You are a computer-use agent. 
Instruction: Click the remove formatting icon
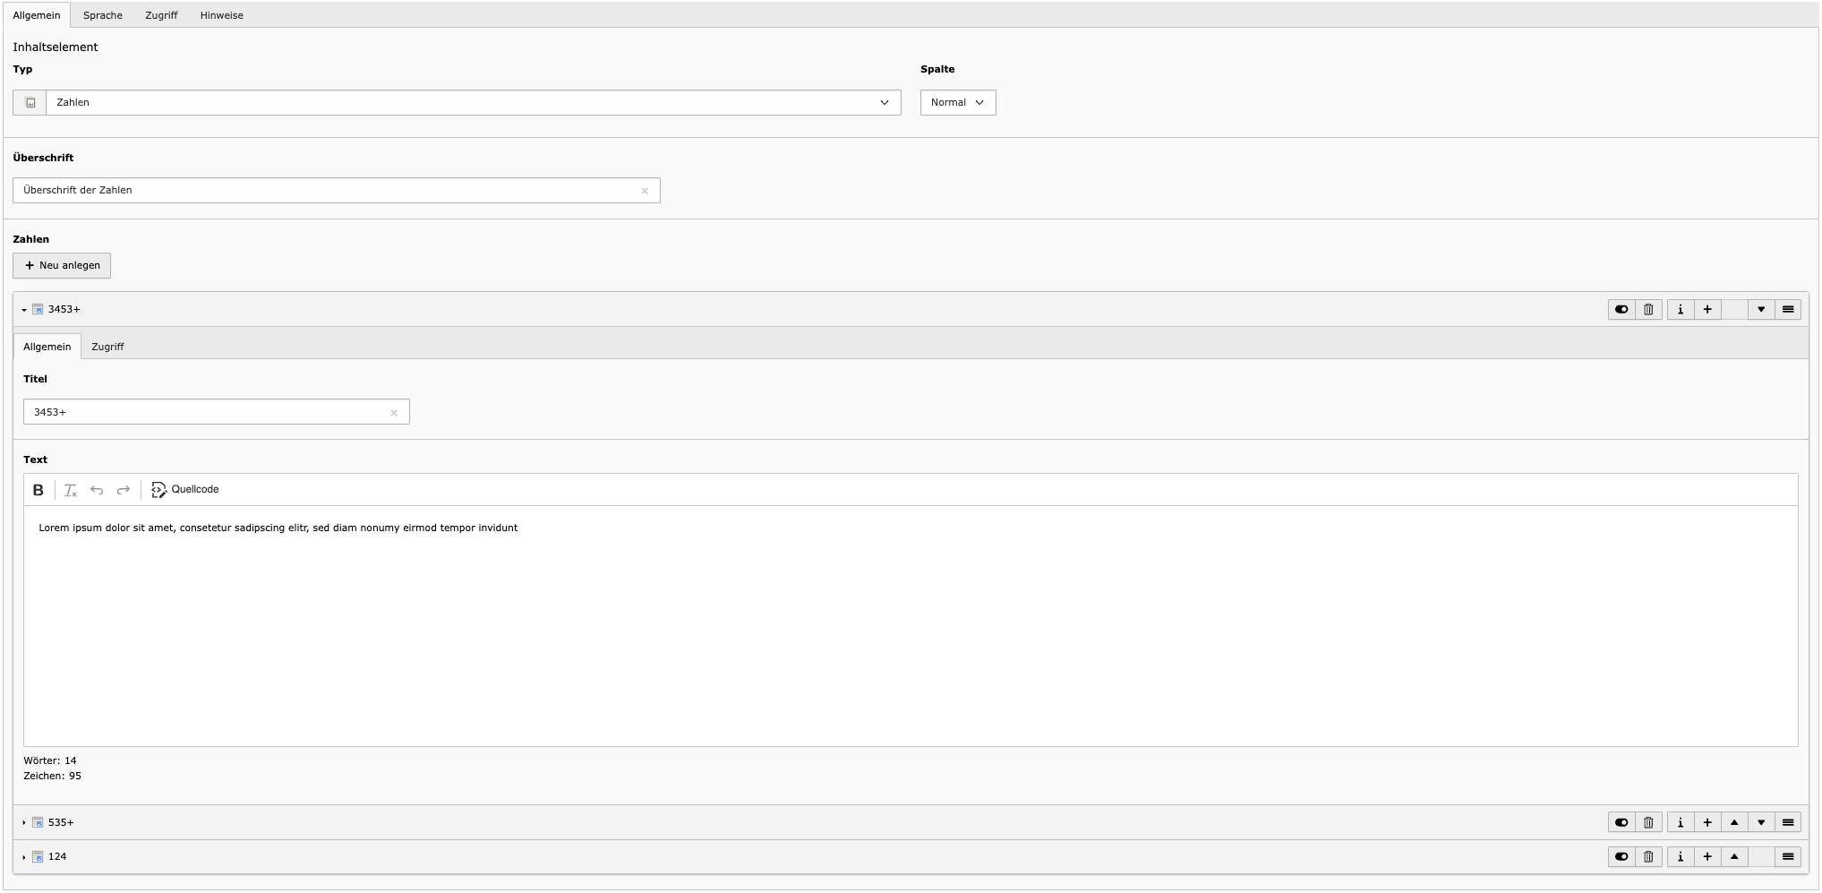(70, 490)
